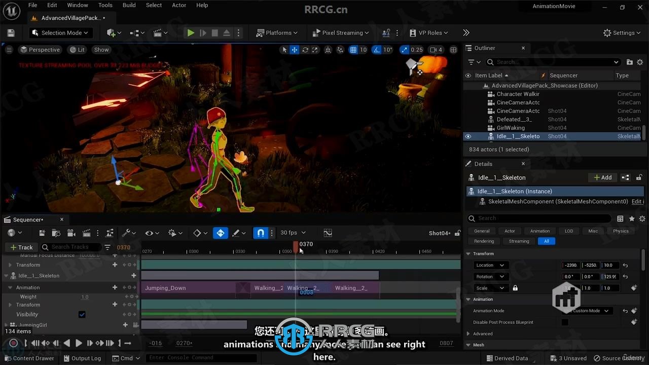Select the Animation filter in Details
This screenshot has height=365, width=649.
pos(539,231)
